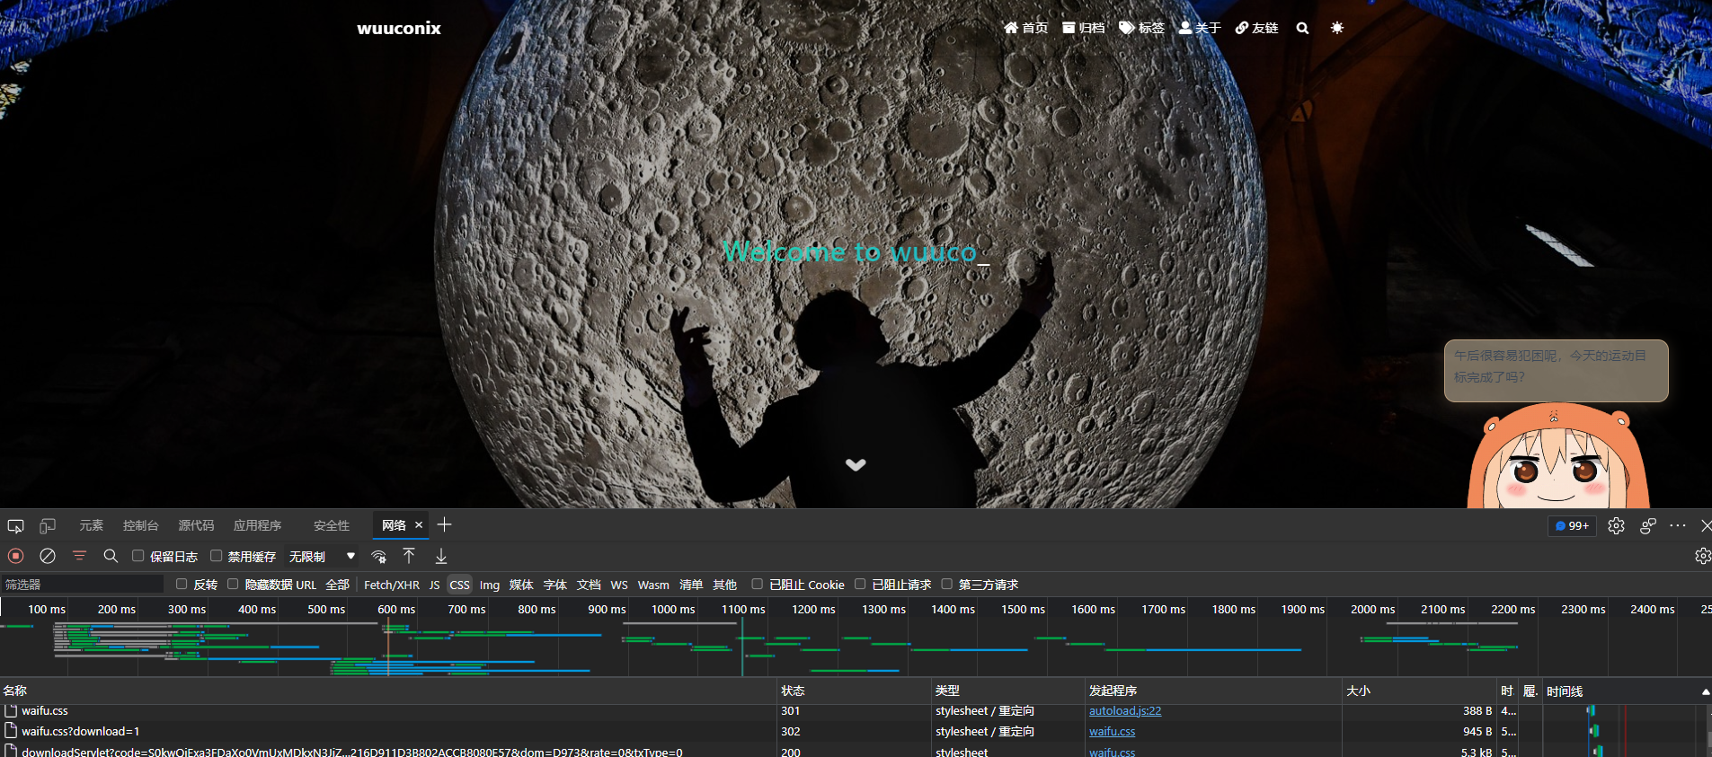Click the DevTools feedback people icon
Viewport: 1712px width, 757px height.
[1647, 526]
